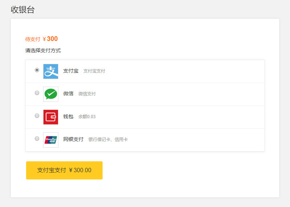Click the yellow 支付宝支付 ￥300.00 button
Screen dimensions: 290x207
point(64,170)
